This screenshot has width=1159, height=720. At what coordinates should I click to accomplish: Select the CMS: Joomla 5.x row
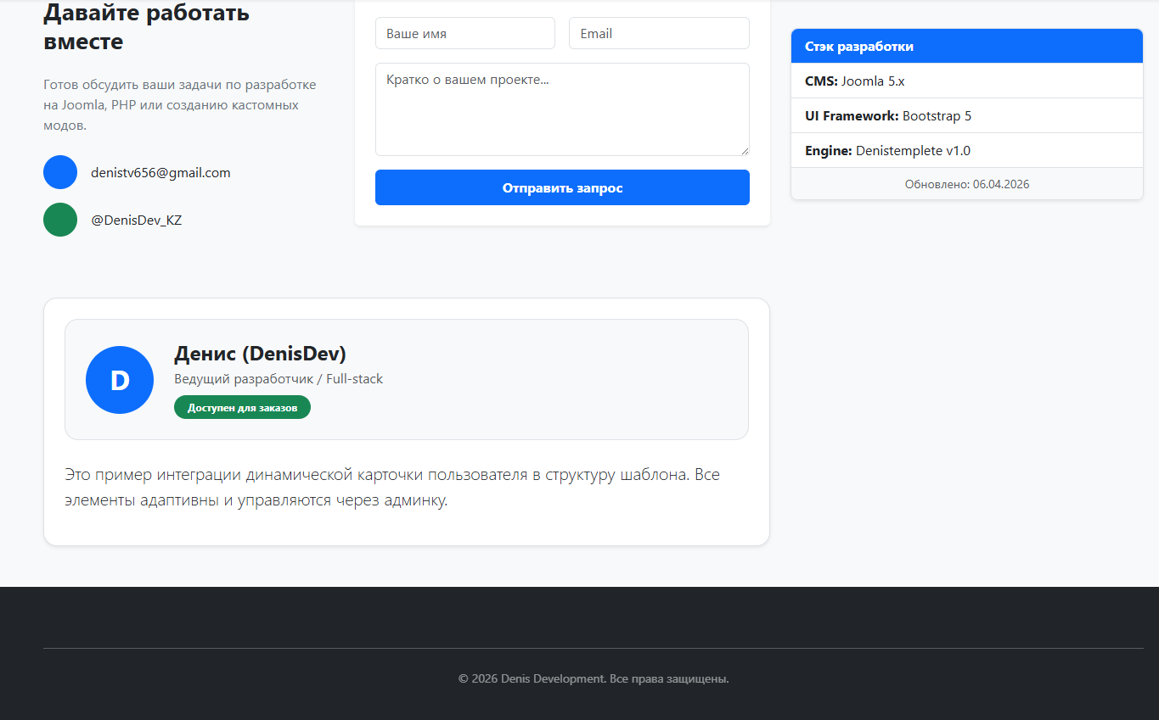[967, 81]
